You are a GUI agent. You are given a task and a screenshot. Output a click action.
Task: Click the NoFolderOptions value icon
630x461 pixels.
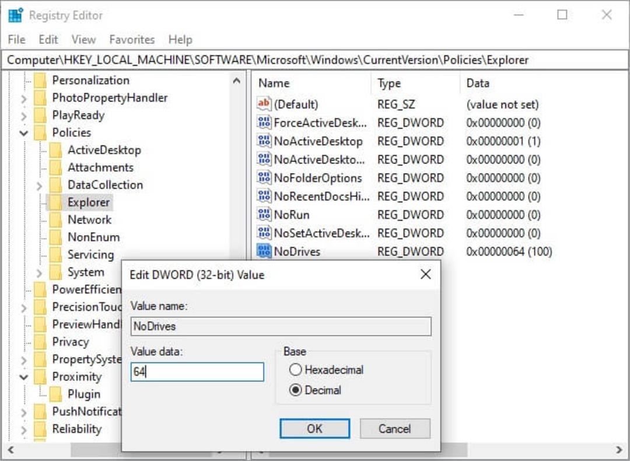pos(264,177)
